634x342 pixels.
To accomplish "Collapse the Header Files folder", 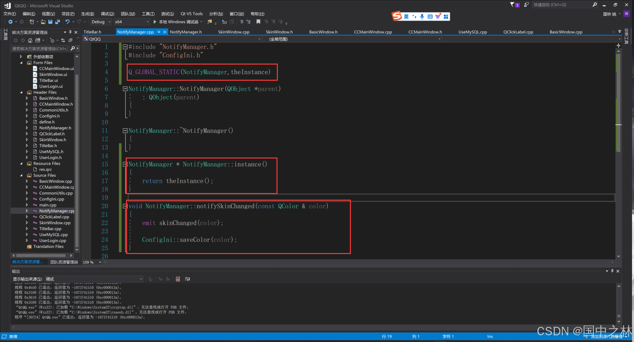I will pyautogui.click(x=21, y=92).
